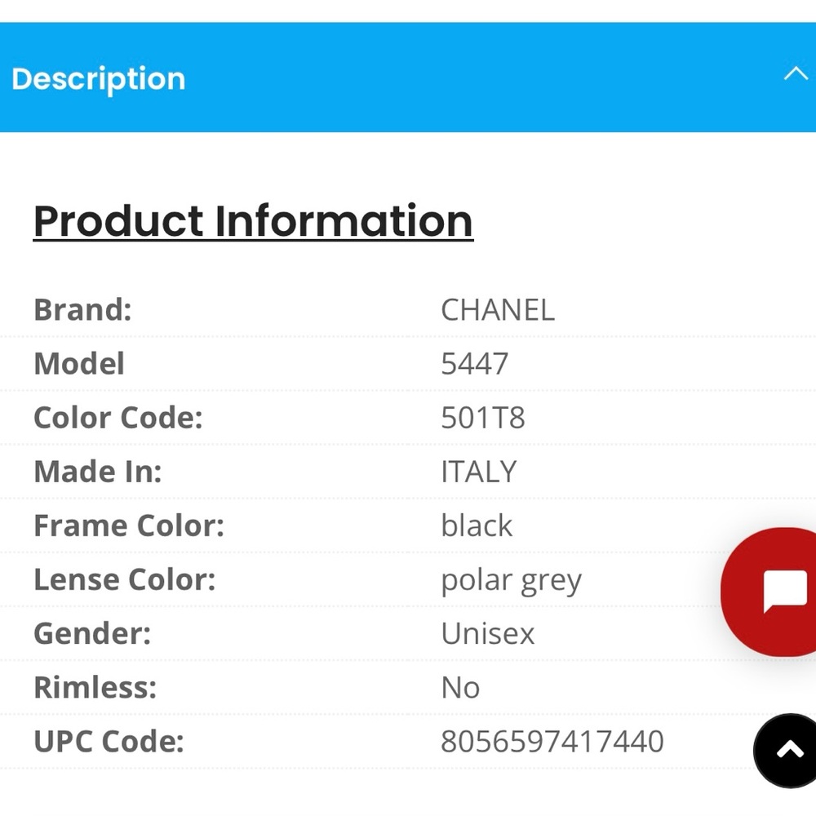816x816 pixels.
Task: Click the Made In: label
Action: coord(98,472)
